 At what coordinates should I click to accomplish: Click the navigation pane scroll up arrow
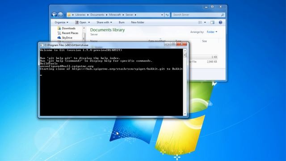(x=84, y=28)
